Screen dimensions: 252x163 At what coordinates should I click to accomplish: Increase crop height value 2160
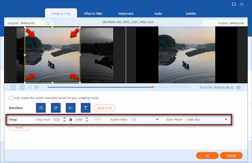point(87,118)
